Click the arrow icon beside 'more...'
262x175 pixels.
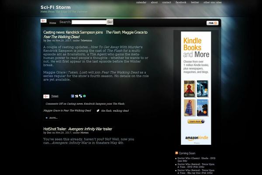click(47, 118)
